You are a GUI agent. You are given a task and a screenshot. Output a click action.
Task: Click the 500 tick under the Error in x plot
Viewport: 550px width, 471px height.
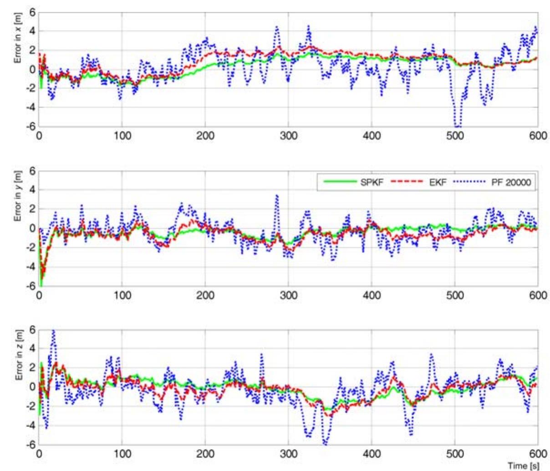455,137
